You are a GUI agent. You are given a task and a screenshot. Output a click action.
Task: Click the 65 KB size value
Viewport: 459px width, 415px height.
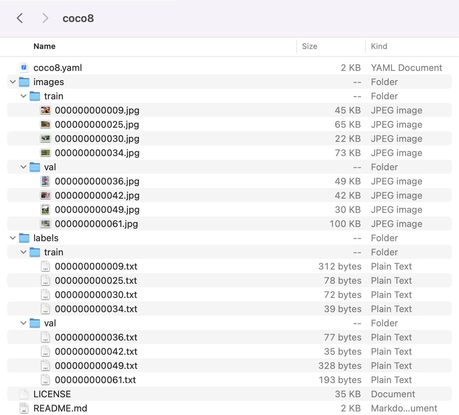click(347, 124)
